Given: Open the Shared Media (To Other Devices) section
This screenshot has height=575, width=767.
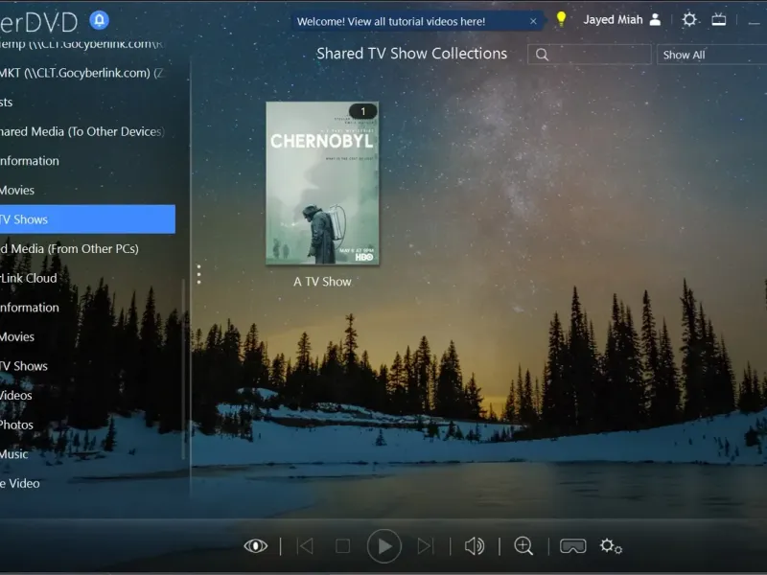Looking at the screenshot, I should [82, 131].
